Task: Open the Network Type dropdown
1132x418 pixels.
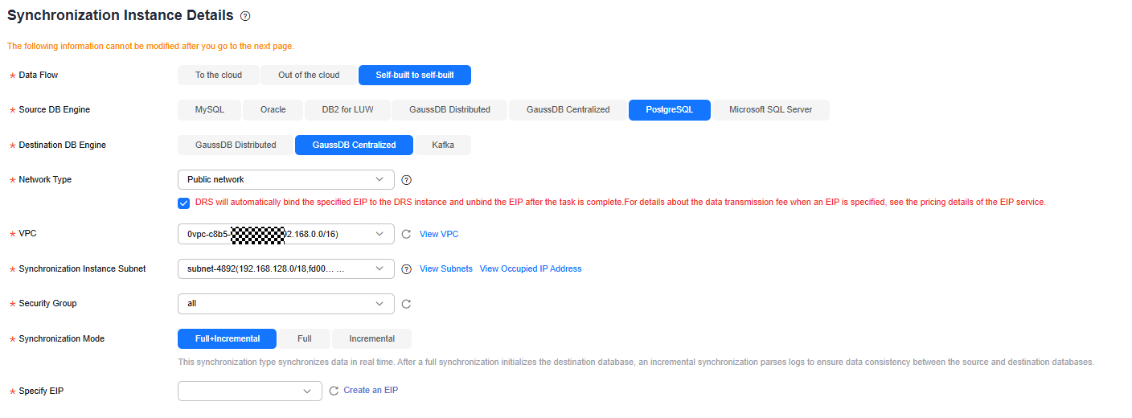Action: click(x=286, y=179)
